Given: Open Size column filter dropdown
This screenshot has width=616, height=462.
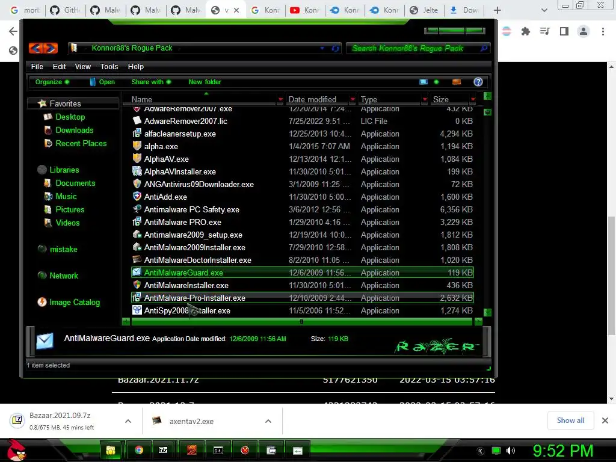Looking at the screenshot, I should pos(473,99).
